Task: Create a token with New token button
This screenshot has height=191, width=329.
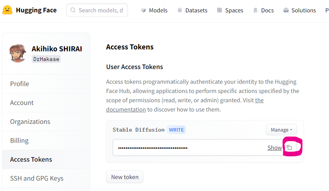Action: pos(124,177)
